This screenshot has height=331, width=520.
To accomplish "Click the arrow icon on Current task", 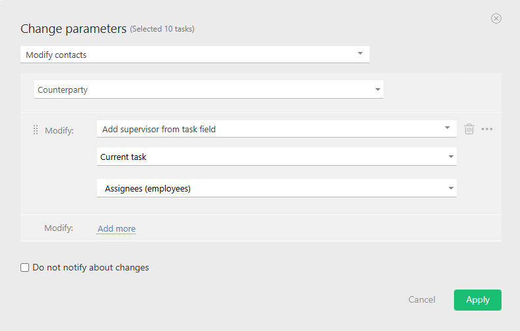I will click(x=451, y=157).
